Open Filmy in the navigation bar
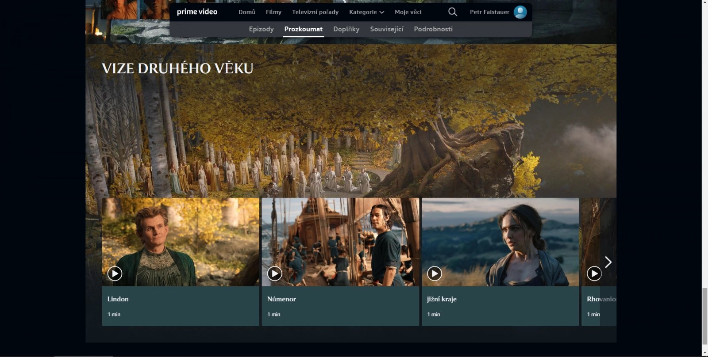 273,12
